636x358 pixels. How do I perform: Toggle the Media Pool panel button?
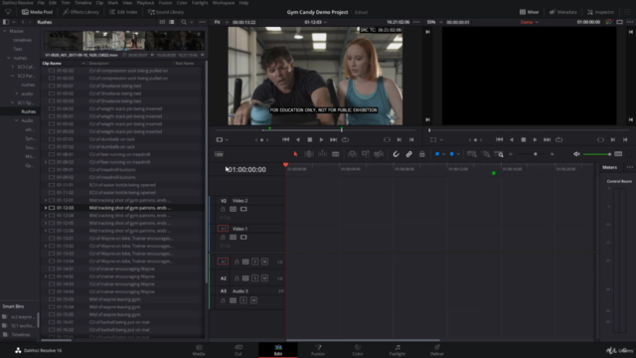(x=38, y=12)
